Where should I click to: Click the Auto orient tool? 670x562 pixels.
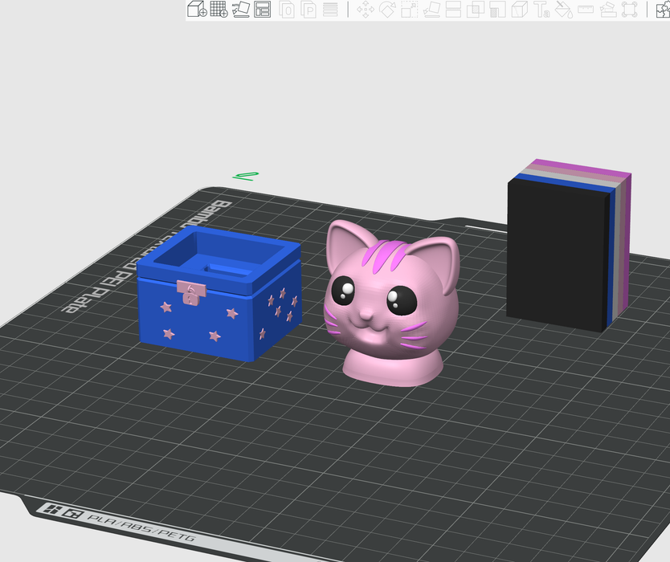240,10
